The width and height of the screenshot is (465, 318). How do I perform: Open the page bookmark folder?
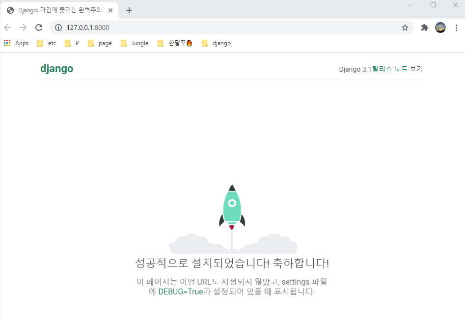pyautogui.click(x=100, y=43)
